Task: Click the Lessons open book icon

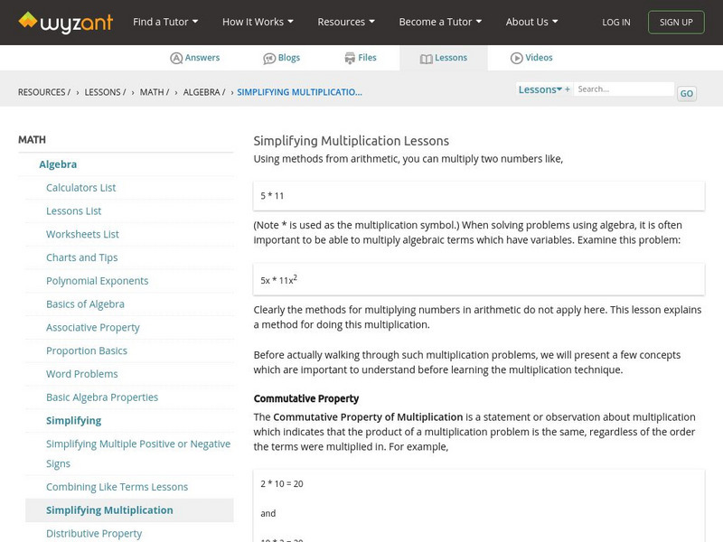Action: (x=427, y=58)
